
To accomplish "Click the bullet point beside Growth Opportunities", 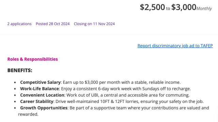I will click(x=15, y=108).
